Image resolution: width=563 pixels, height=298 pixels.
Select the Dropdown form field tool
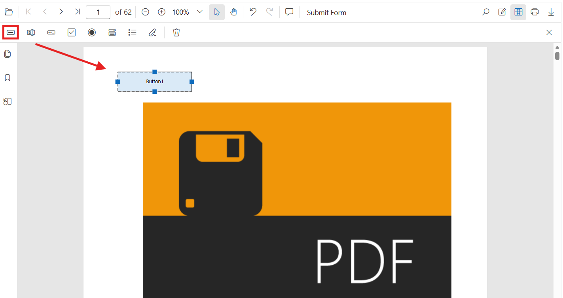pyautogui.click(x=112, y=32)
